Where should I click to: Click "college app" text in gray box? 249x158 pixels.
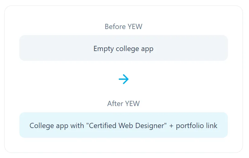[135, 49]
